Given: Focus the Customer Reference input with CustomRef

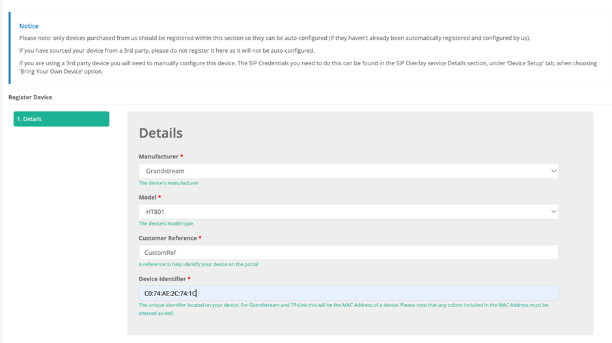Looking at the screenshot, I should tap(348, 252).
